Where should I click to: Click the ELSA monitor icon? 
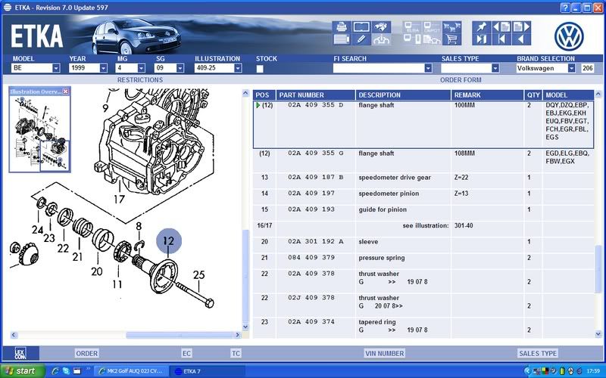pyautogui.click(x=412, y=26)
